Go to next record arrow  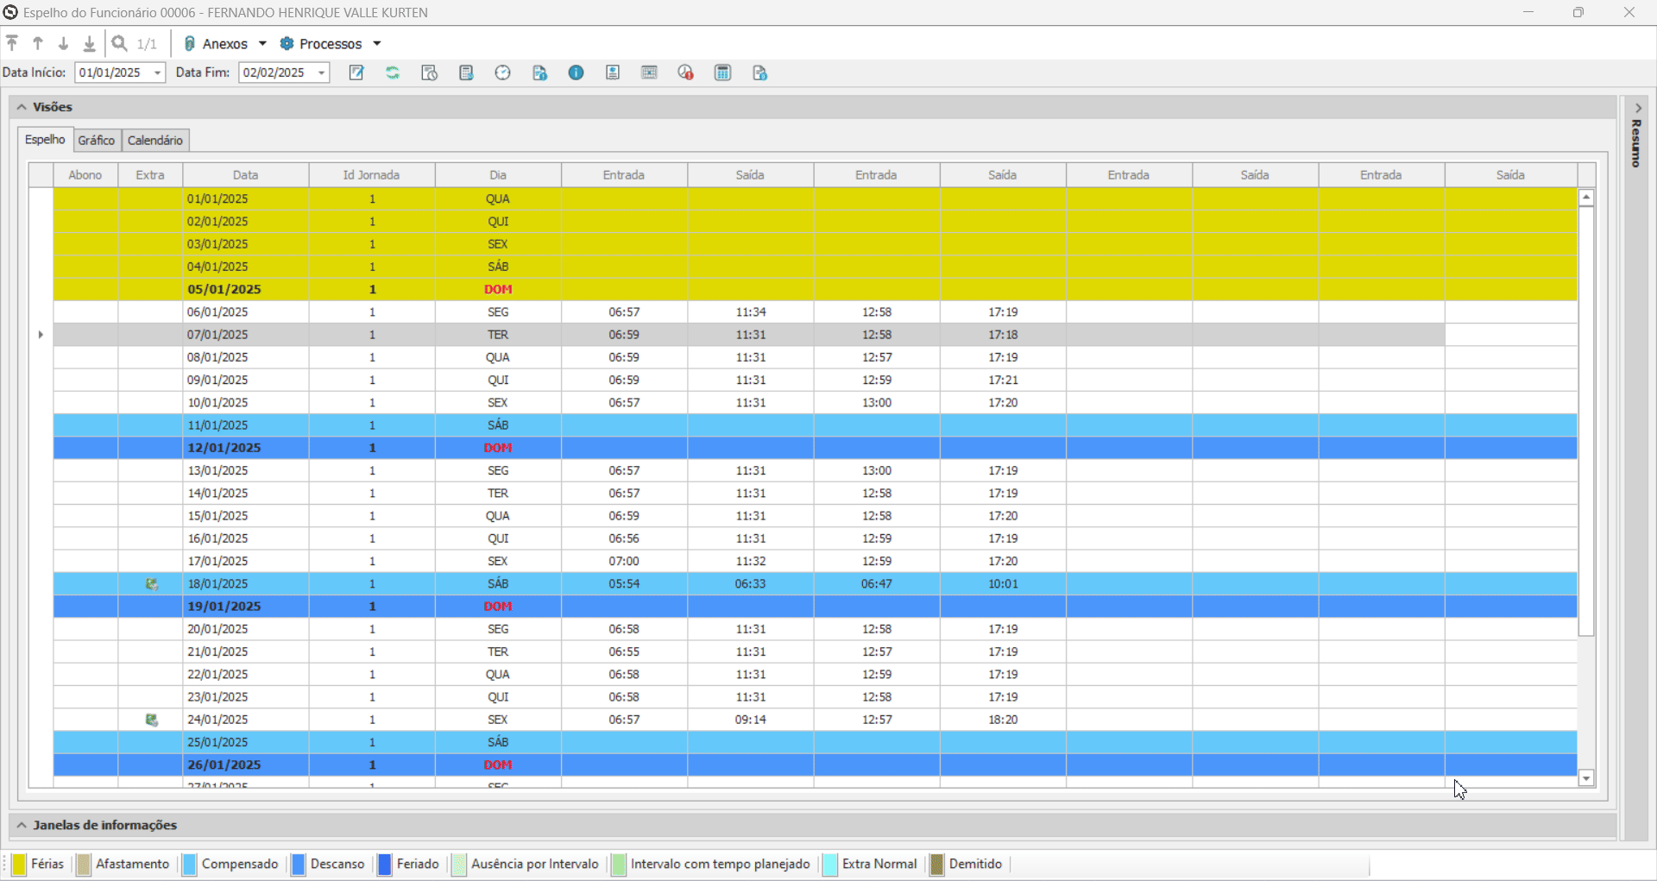63,43
